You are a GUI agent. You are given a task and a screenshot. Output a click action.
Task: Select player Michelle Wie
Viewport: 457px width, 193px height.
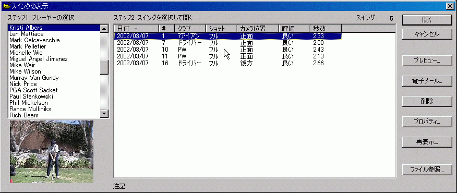click(x=54, y=53)
